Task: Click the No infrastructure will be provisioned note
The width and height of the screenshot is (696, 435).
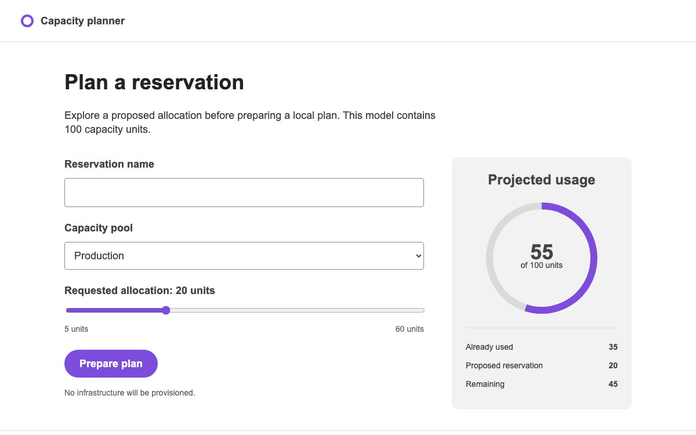Action: point(130,393)
